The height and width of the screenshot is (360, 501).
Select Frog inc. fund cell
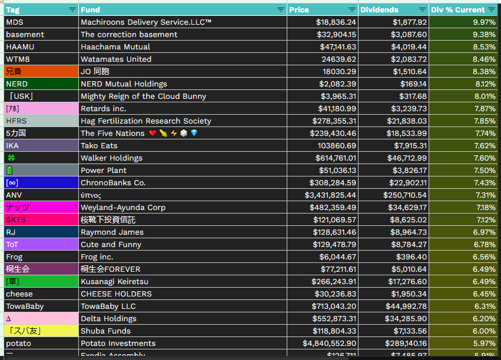click(x=183, y=257)
